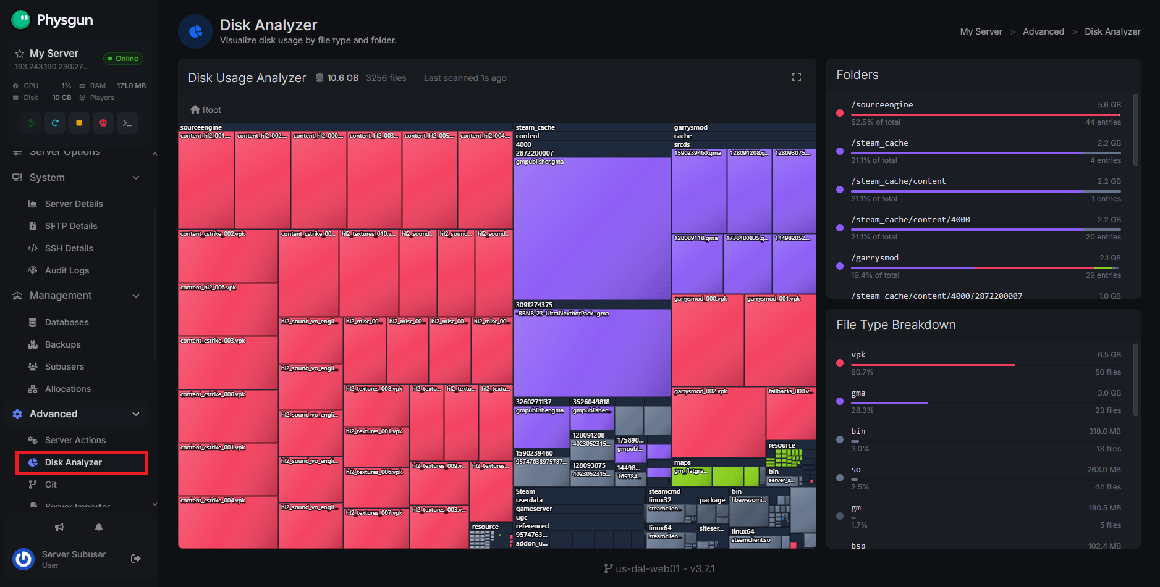Click the logout icon beside Server Subuser

(x=136, y=559)
